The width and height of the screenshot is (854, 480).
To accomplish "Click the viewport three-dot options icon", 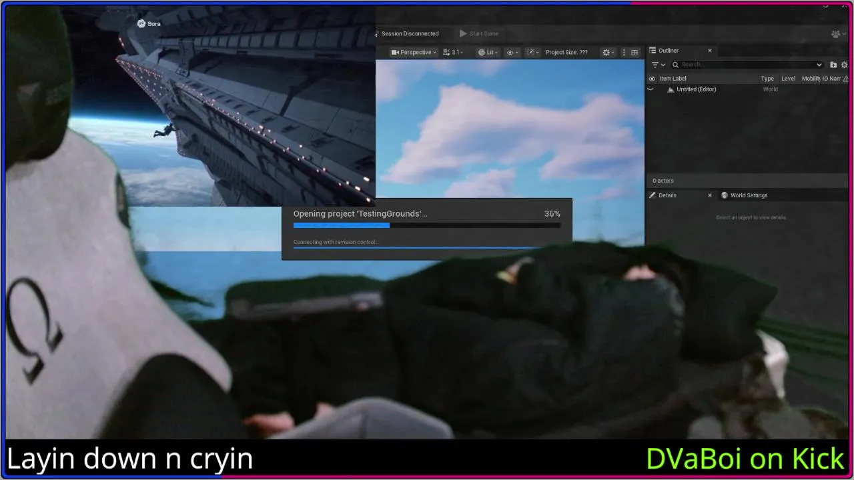I will [624, 52].
